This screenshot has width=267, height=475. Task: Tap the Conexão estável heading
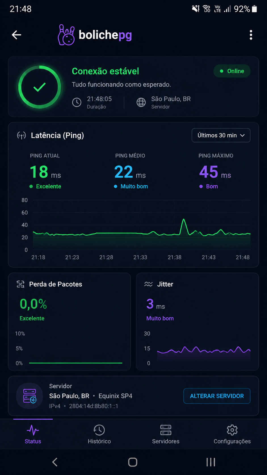coord(105,71)
